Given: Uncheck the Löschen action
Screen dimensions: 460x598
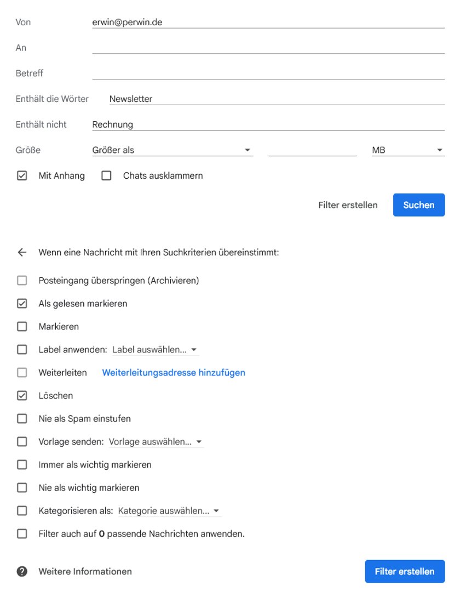Looking at the screenshot, I should 22,395.
